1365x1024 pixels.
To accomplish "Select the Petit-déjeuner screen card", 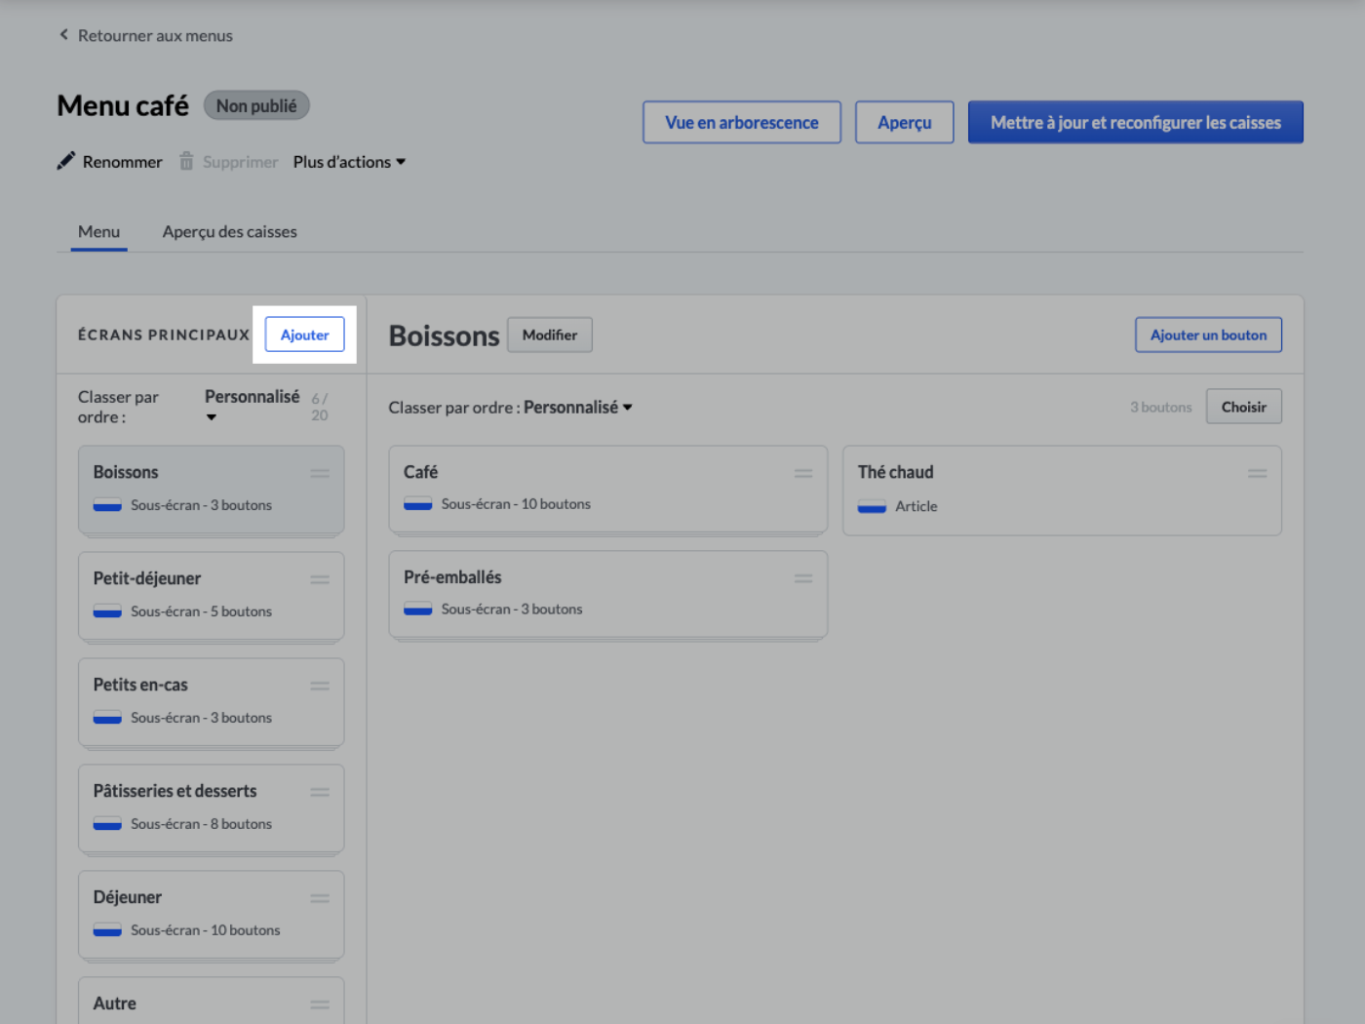I will [x=212, y=596].
